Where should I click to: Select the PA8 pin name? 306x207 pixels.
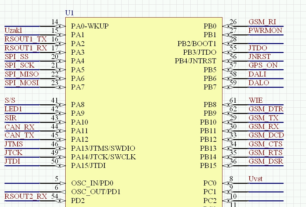coord(78,105)
